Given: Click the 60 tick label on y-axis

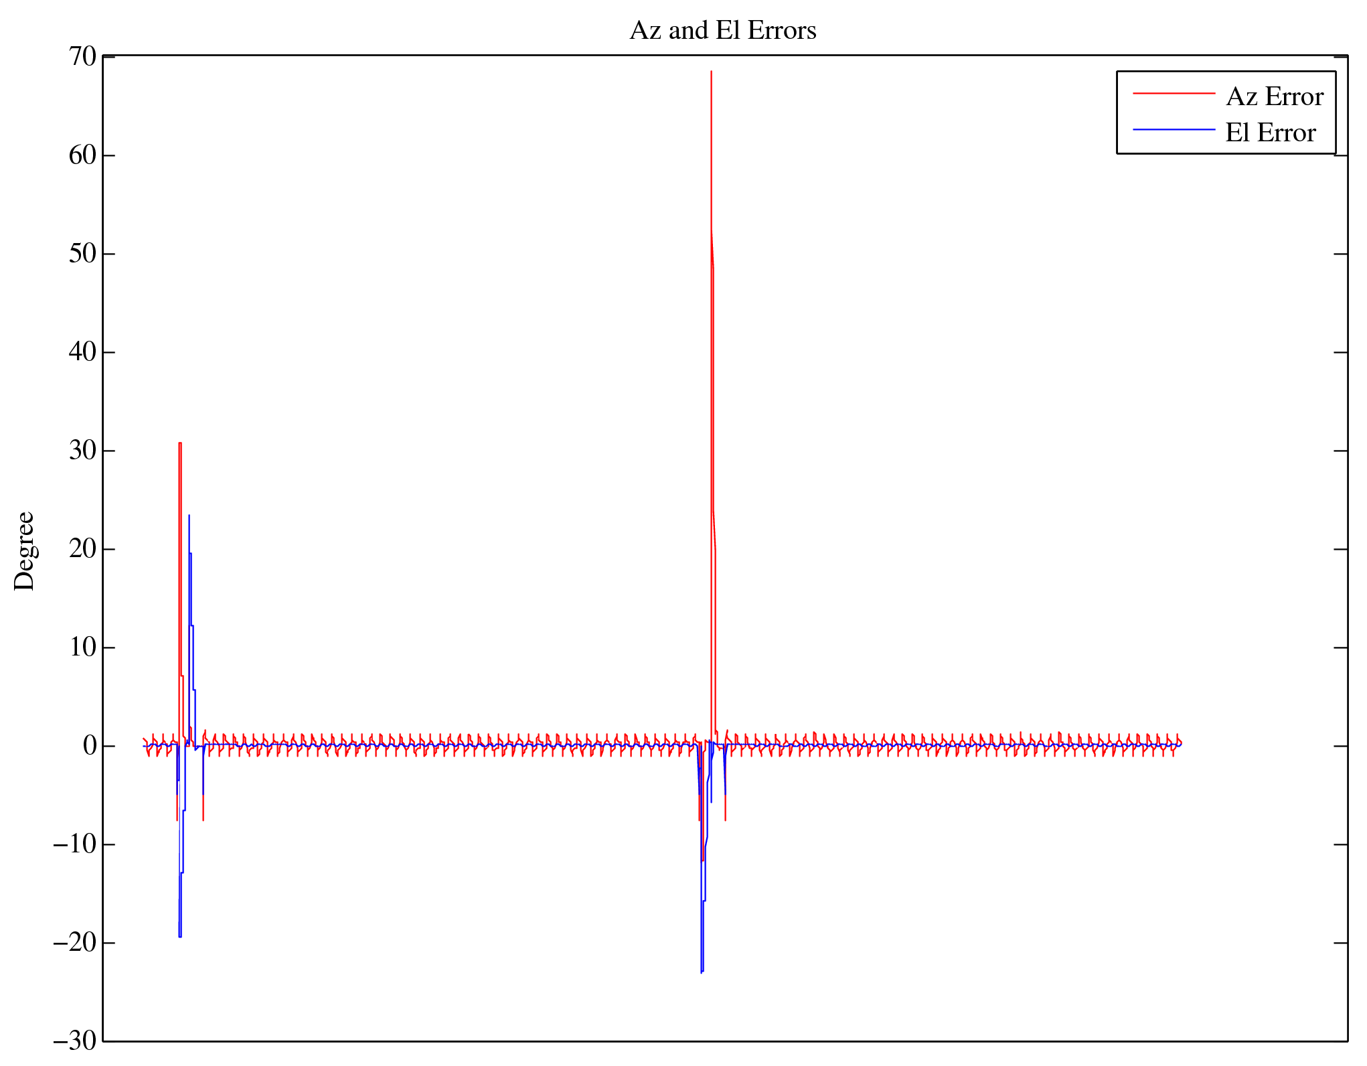Looking at the screenshot, I should [82, 155].
